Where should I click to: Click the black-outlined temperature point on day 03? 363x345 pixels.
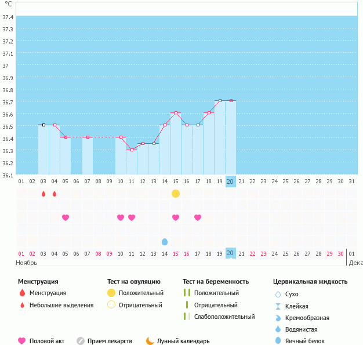[43, 125]
